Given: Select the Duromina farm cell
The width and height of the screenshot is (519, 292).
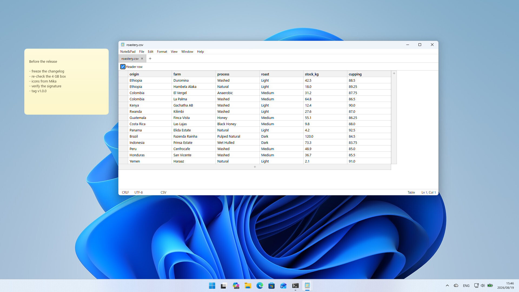Looking at the screenshot, I should pos(194,80).
